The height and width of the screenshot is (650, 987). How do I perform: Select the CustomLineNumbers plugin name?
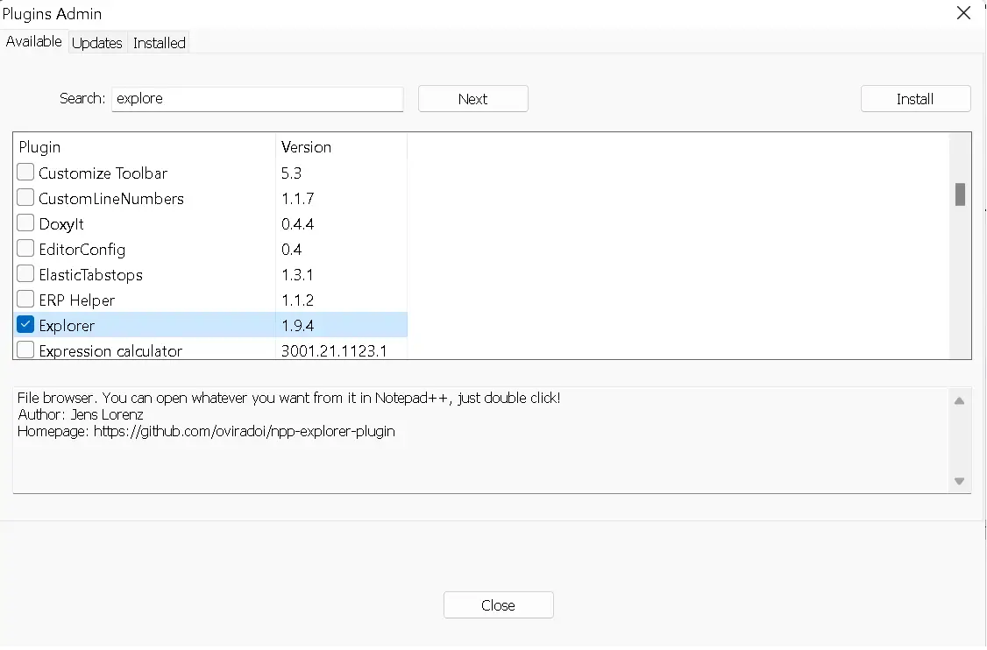pyautogui.click(x=111, y=199)
